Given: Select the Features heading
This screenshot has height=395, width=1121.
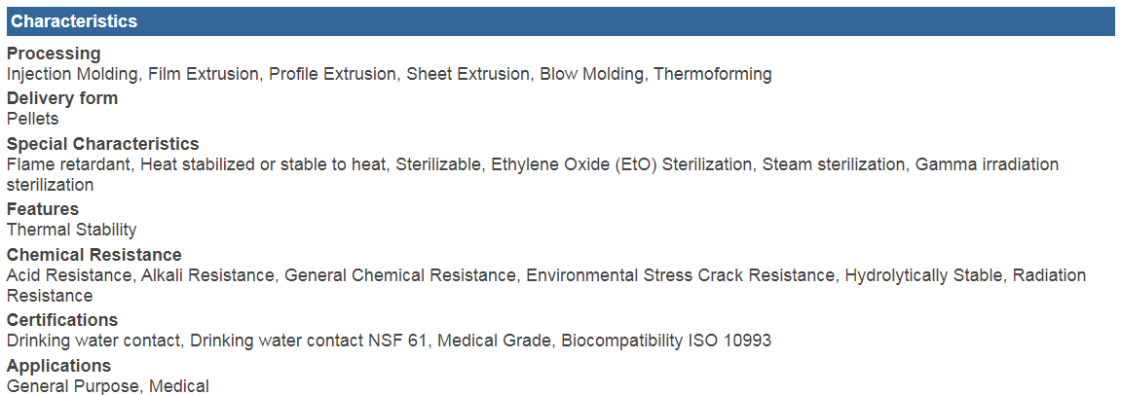Looking at the screenshot, I should (x=43, y=209).
